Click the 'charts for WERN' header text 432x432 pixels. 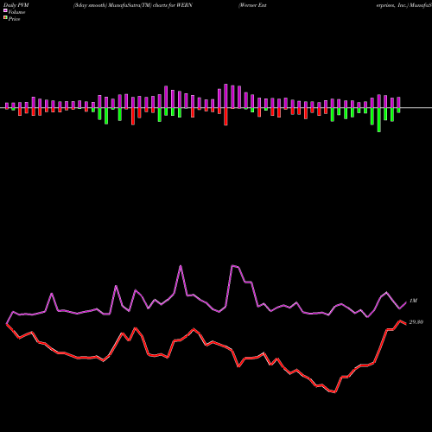point(172,5)
